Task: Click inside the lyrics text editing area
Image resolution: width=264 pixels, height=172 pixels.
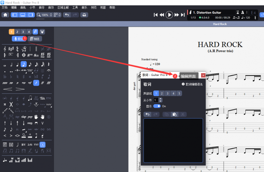Action: [x=173, y=140]
